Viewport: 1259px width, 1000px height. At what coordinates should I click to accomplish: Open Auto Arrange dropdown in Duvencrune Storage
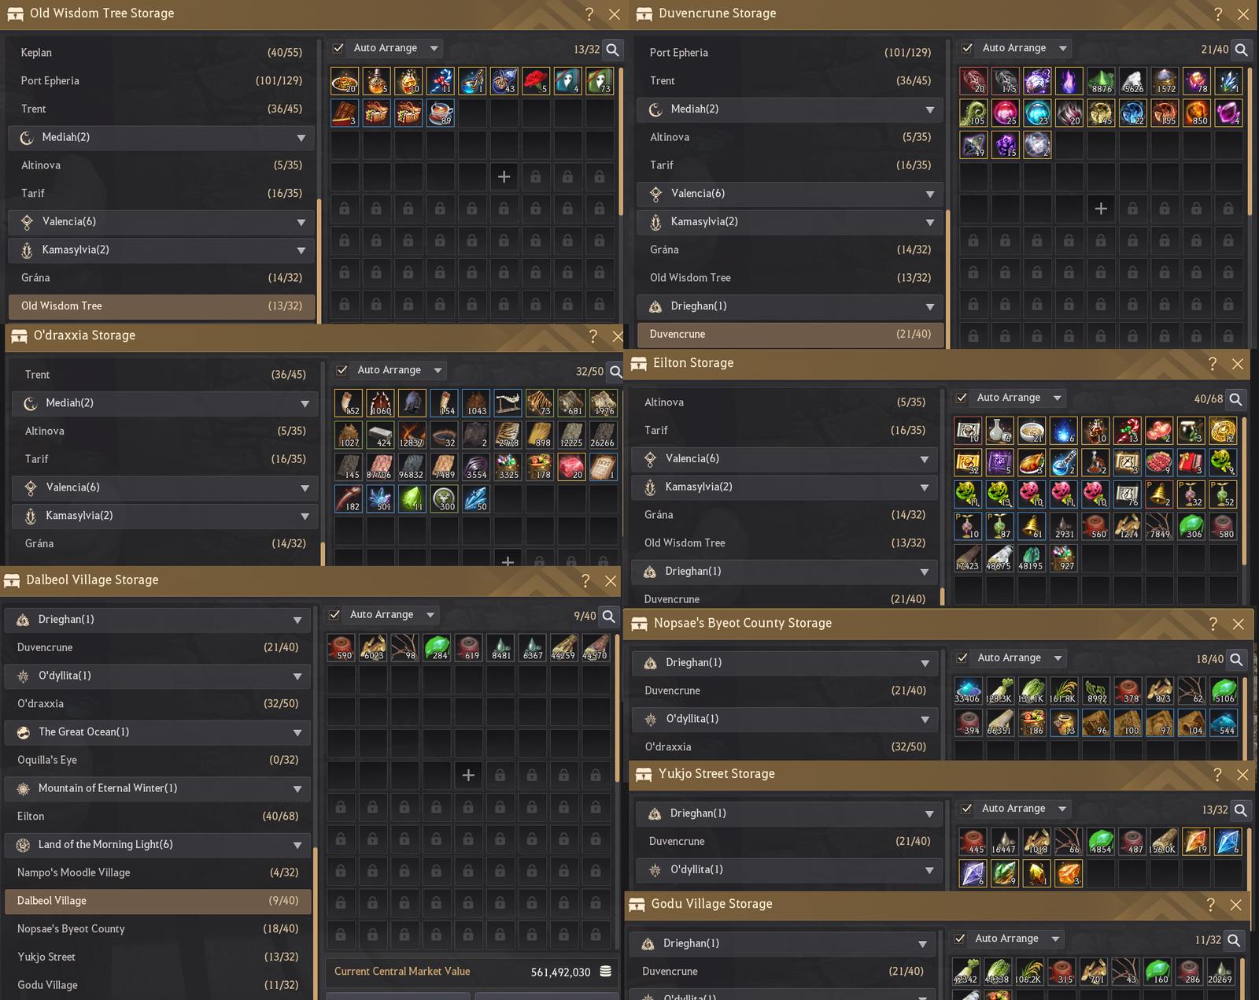(1063, 48)
